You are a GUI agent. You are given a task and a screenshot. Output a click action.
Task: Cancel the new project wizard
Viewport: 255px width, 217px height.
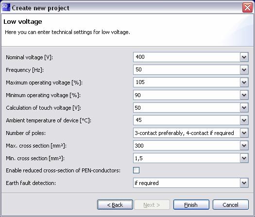point(231,205)
